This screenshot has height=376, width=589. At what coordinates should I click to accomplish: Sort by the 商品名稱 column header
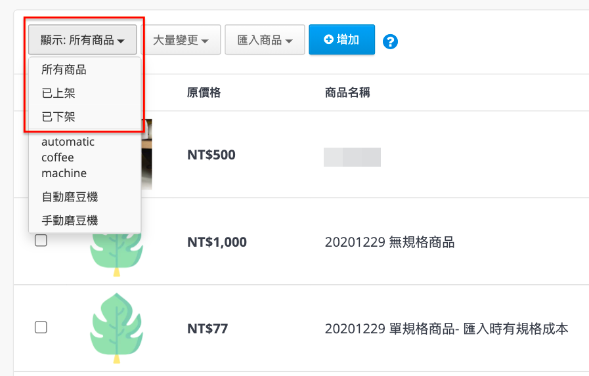tap(347, 93)
